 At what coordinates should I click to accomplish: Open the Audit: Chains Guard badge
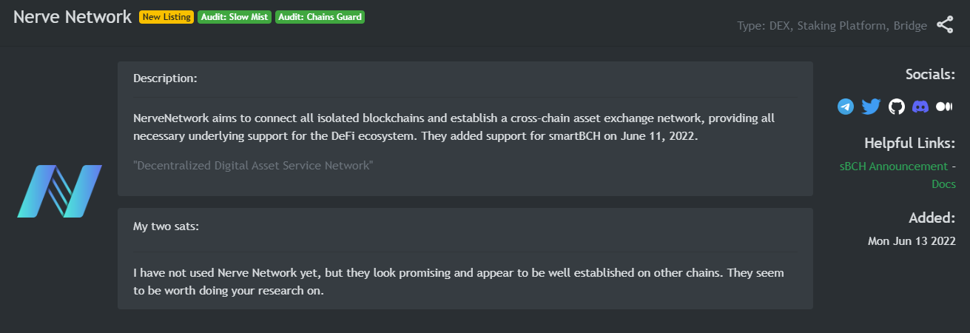click(320, 17)
